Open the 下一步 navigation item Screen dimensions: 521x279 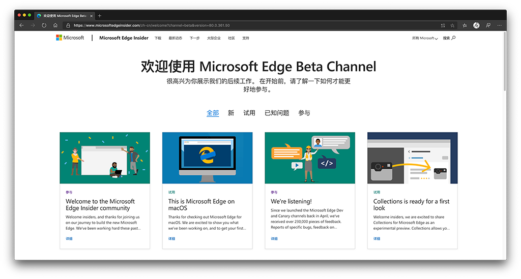click(194, 38)
